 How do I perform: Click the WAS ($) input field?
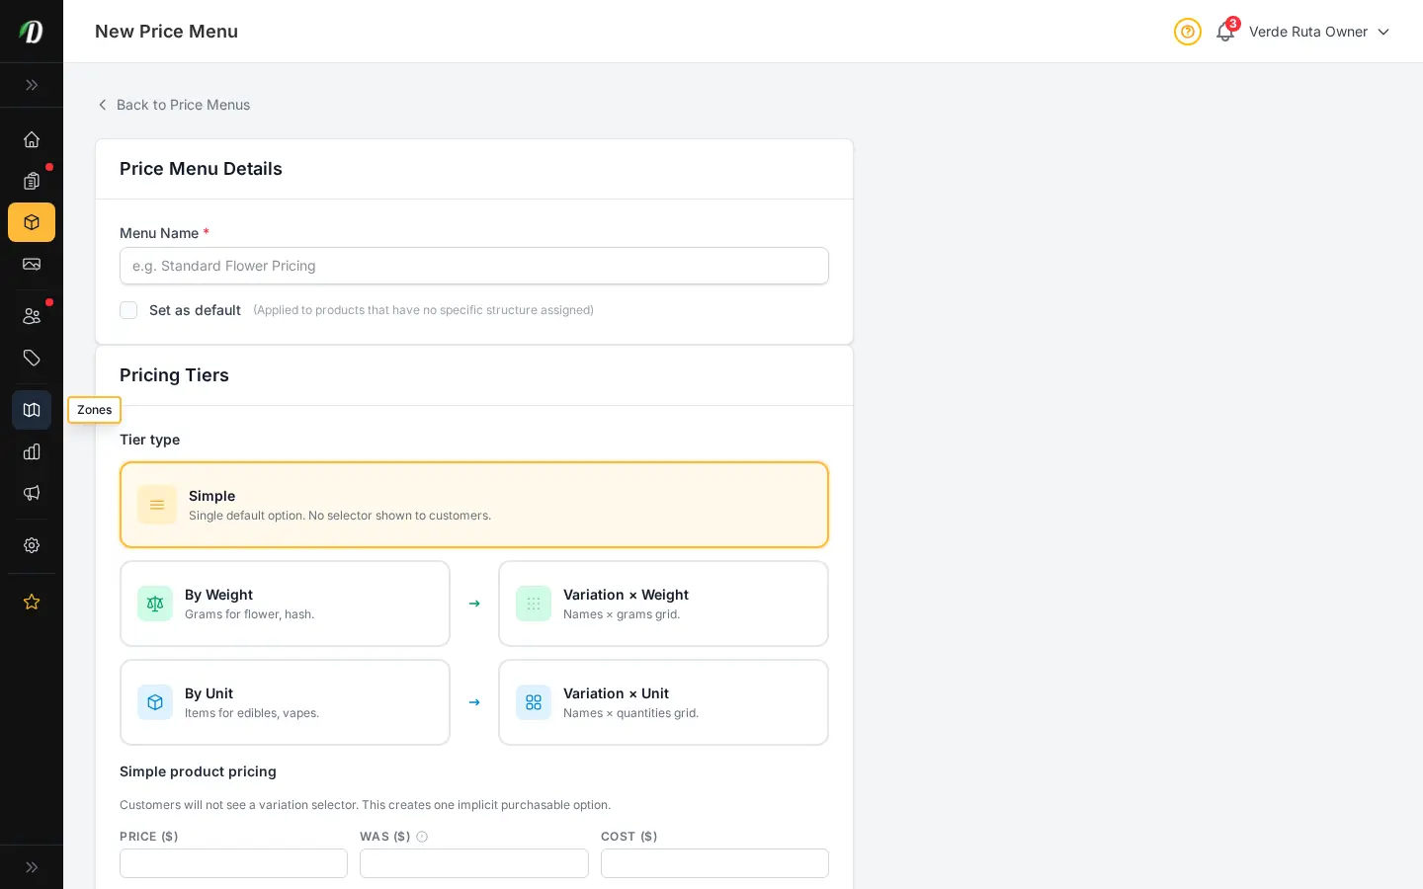tap(474, 863)
